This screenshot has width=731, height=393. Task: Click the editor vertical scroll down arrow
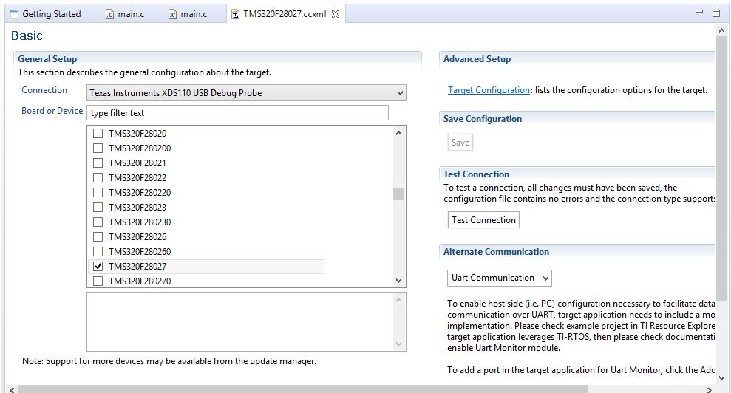click(721, 378)
